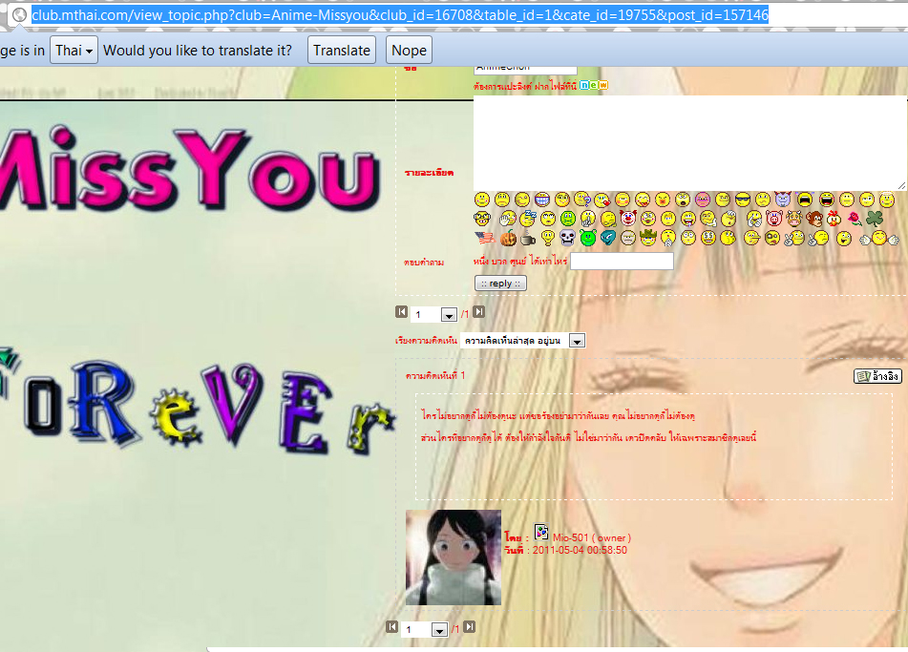Go to last comment page, upper pager
Image resolution: width=908 pixels, height=652 pixels.
tap(479, 312)
